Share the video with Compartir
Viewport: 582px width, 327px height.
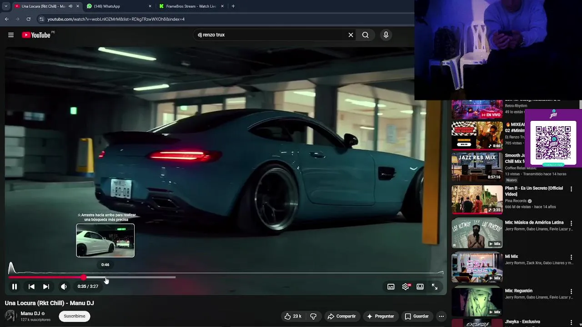[342, 316]
